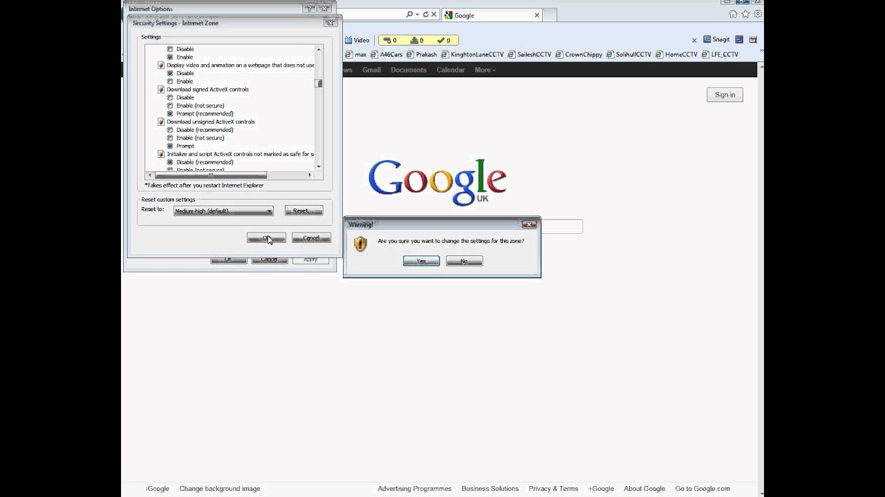Open Documents in Google navigation bar
Viewport: 885px width, 497px height.
(x=408, y=70)
